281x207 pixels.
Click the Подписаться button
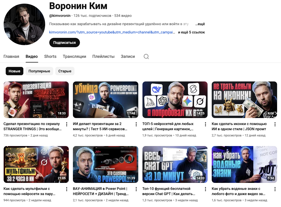click(x=65, y=43)
